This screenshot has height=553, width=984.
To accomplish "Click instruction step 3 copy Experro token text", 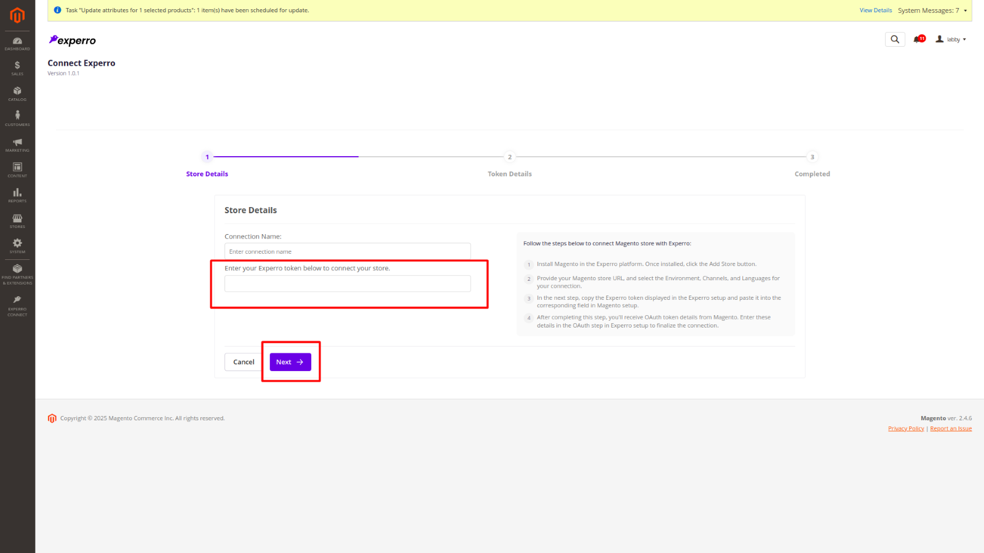I will coord(659,302).
